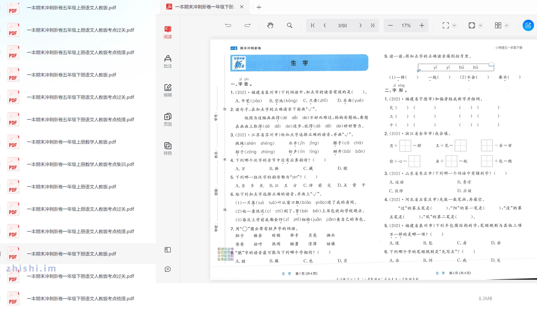The image size is (537, 310).
Task: Zoom in with the plus button
Action: [x=422, y=25]
